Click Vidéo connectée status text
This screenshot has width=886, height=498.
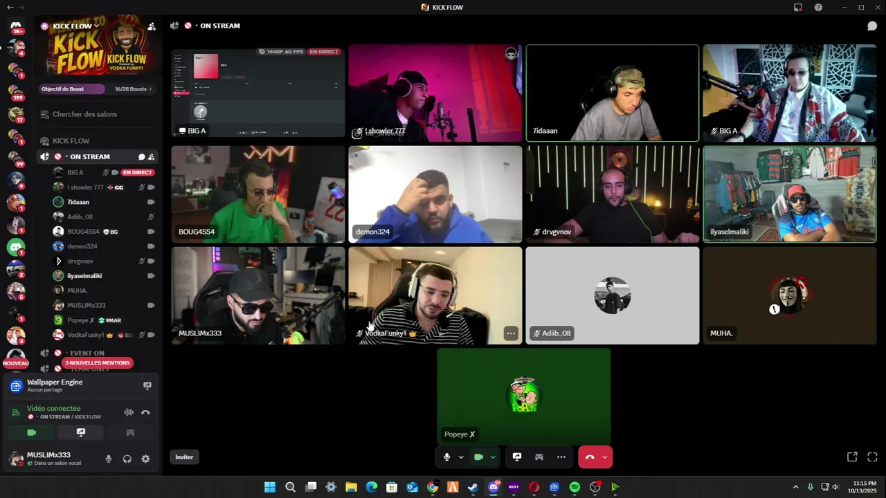click(53, 408)
